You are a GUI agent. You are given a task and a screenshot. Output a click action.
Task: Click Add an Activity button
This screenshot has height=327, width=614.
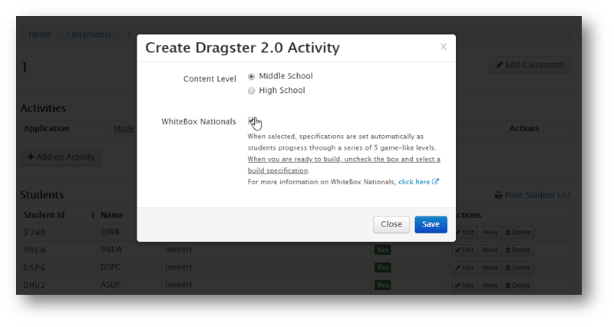point(61,157)
